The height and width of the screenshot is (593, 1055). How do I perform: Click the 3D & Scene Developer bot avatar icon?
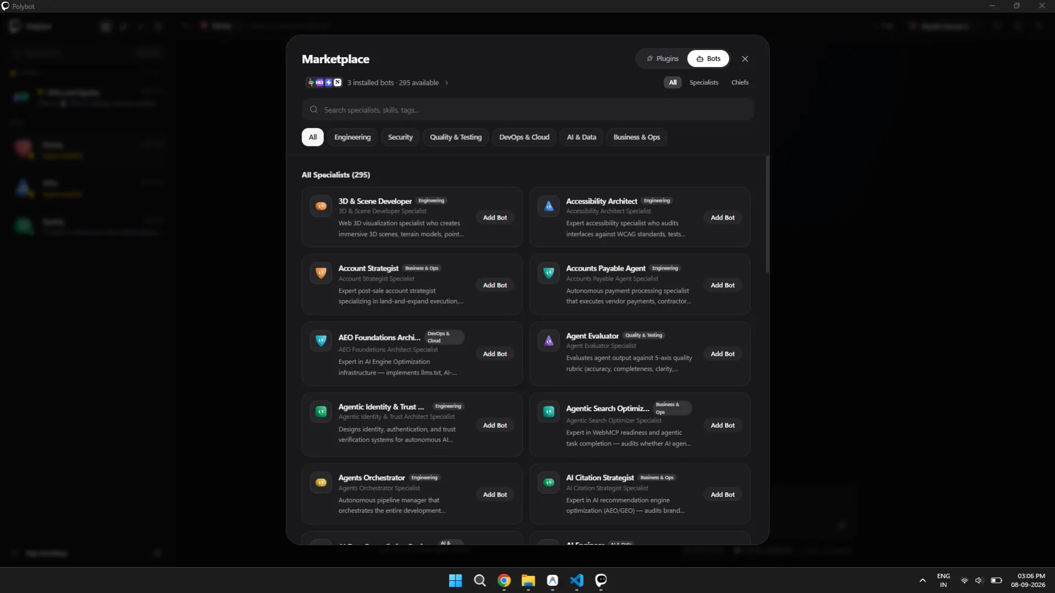click(x=321, y=206)
